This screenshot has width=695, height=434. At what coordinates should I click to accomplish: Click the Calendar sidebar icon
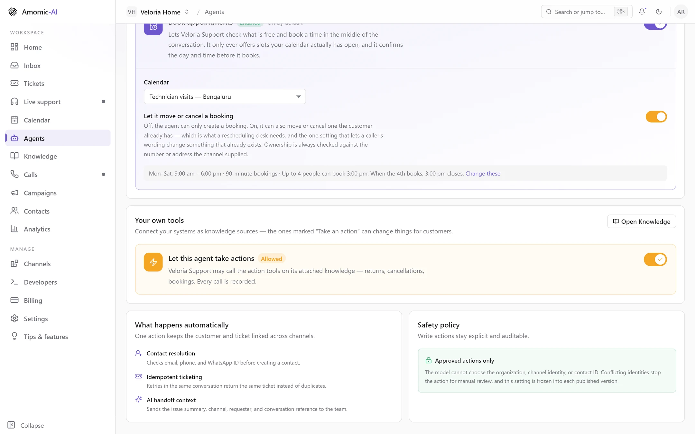point(14,120)
